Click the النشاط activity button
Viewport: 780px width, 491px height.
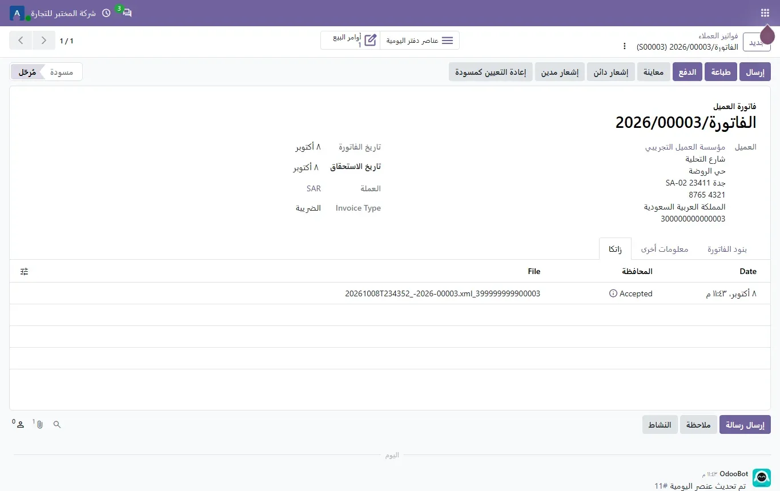660,425
